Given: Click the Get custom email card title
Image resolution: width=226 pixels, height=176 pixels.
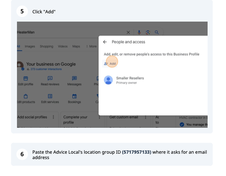Looking at the screenshot, I should pyautogui.click(x=124, y=117).
